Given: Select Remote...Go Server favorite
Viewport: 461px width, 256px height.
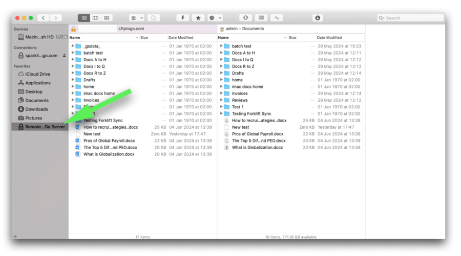Looking at the screenshot, I should coord(39,127).
